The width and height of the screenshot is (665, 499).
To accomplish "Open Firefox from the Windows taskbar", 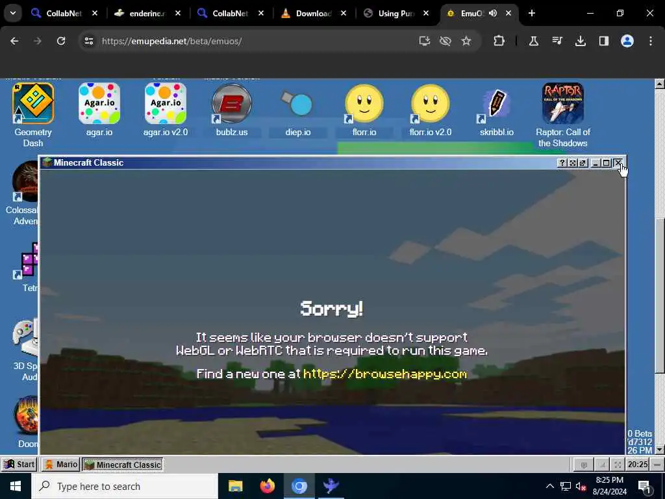I will (x=267, y=486).
